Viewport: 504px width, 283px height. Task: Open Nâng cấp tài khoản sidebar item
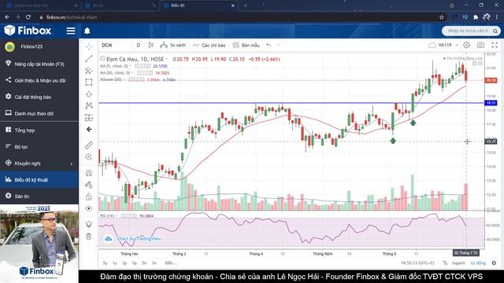click(x=39, y=64)
